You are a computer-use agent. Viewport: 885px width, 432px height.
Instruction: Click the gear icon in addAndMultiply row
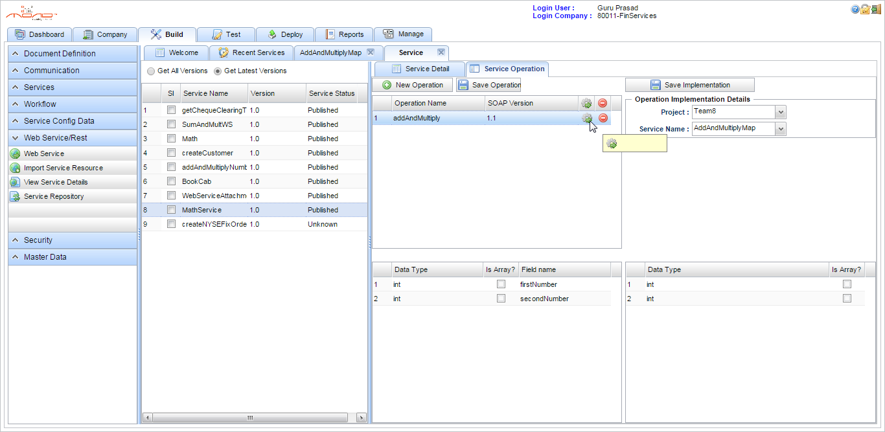586,118
